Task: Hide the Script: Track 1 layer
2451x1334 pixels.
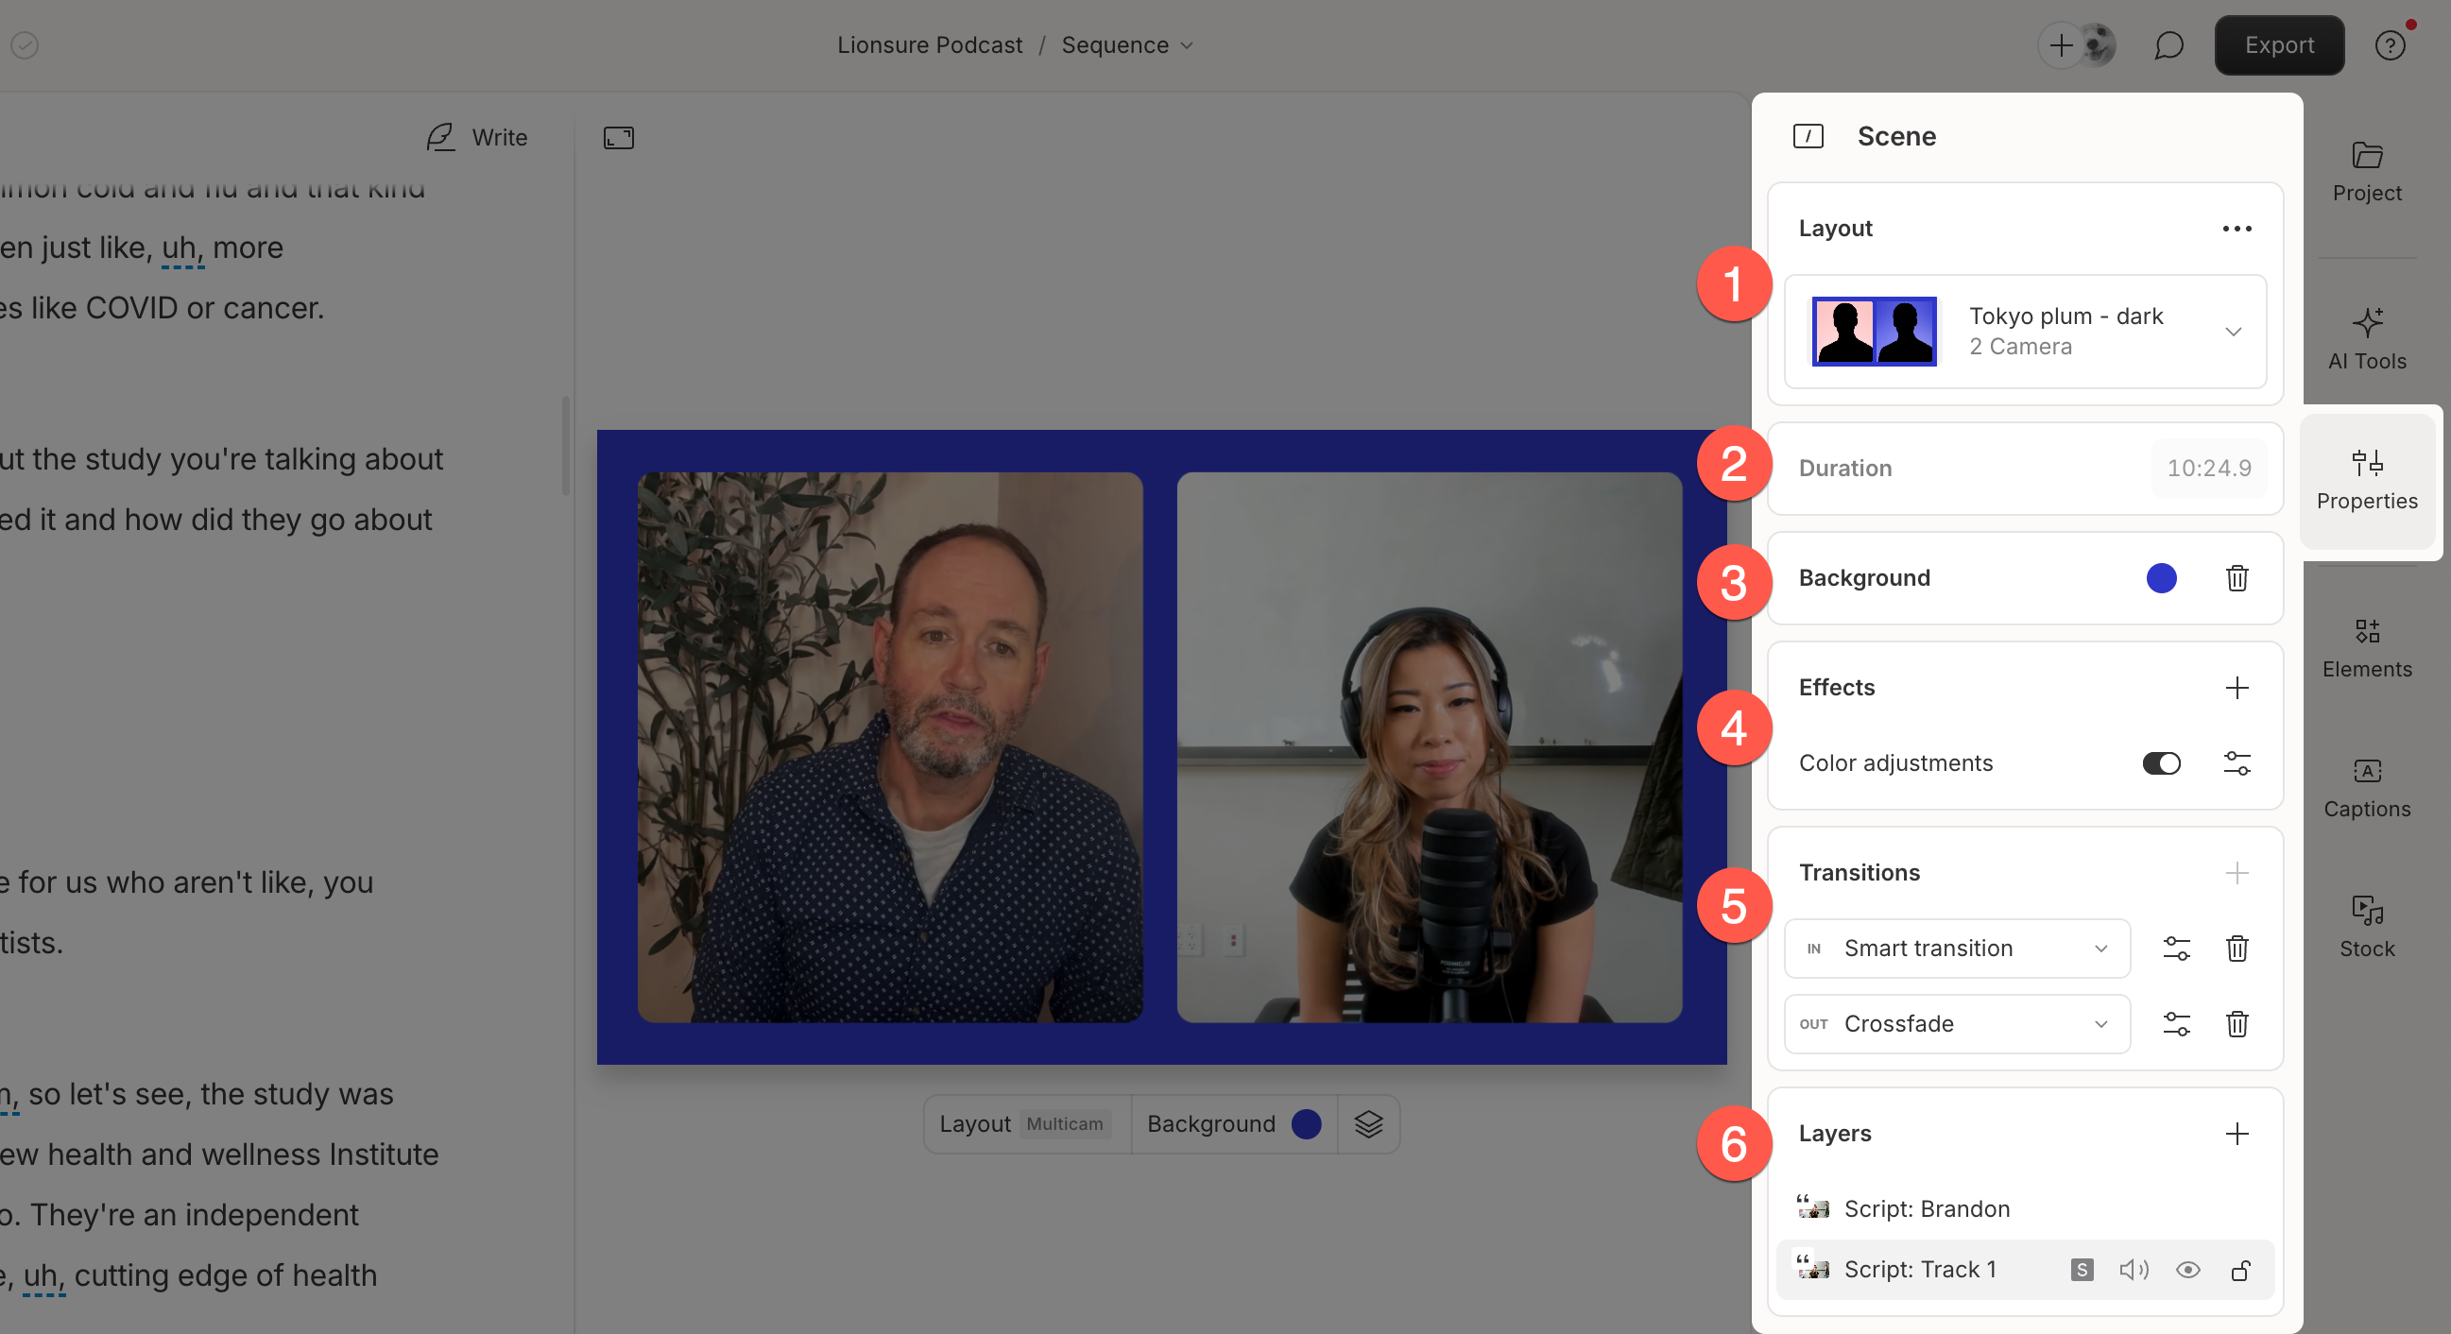Action: click(2189, 1272)
